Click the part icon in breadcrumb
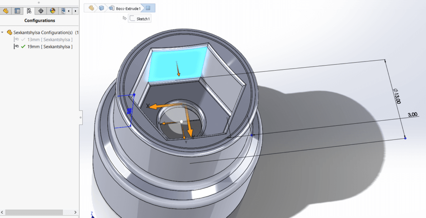 [x=91, y=7]
